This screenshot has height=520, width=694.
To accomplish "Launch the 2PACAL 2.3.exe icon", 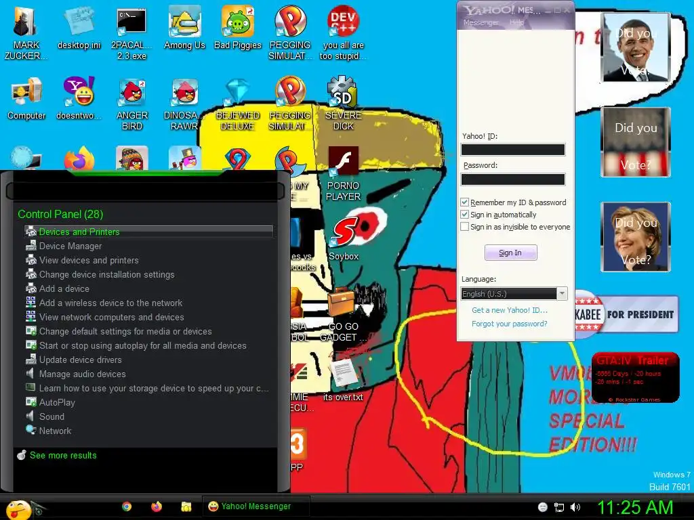I will tap(131, 33).
